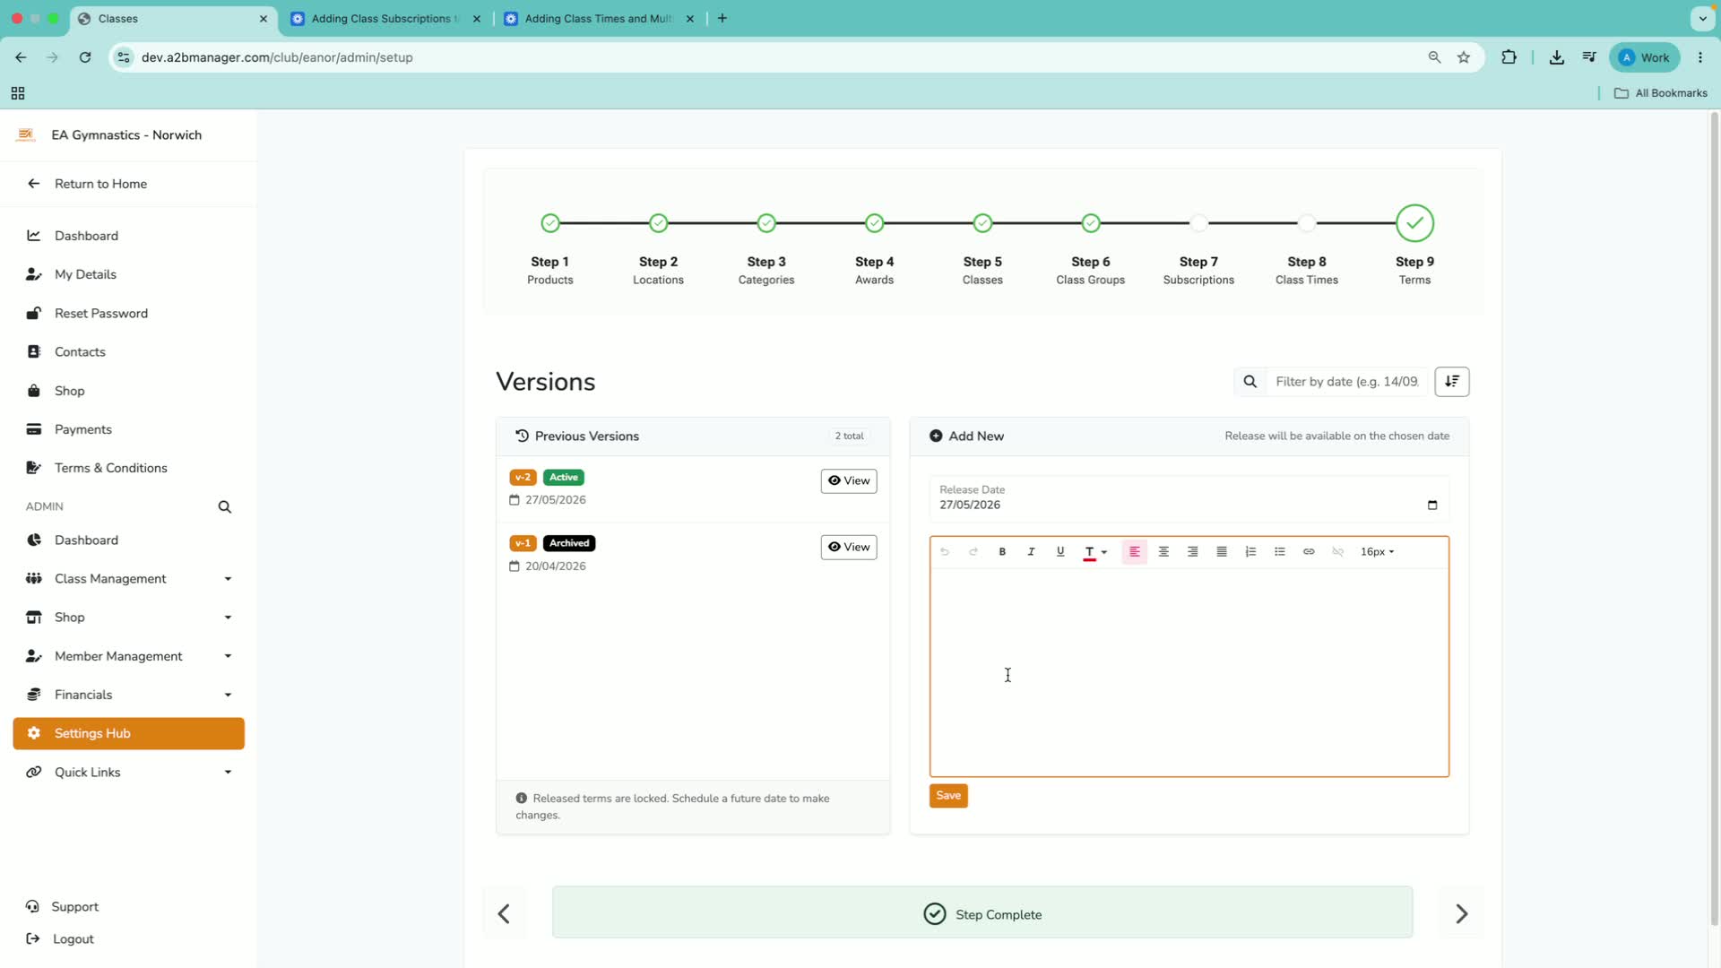Click the Step Complete bar
This screenshot has height=968, width=1721.
click(982, 913)
